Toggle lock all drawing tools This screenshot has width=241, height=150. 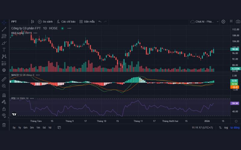click(x=4, y=109)
